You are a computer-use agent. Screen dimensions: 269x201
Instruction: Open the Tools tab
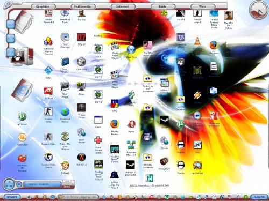[162, 6]
